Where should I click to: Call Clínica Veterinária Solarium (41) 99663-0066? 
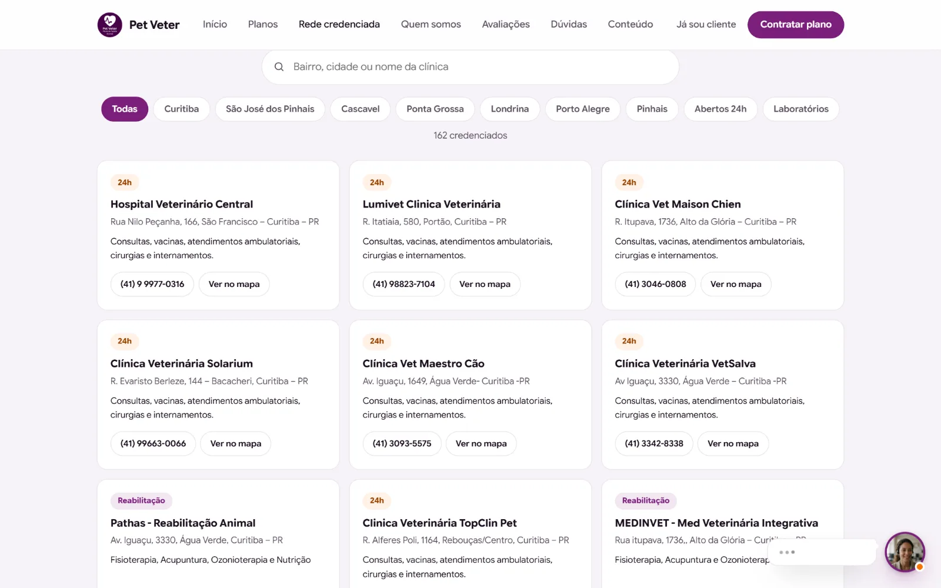click(x=154, y=444)
